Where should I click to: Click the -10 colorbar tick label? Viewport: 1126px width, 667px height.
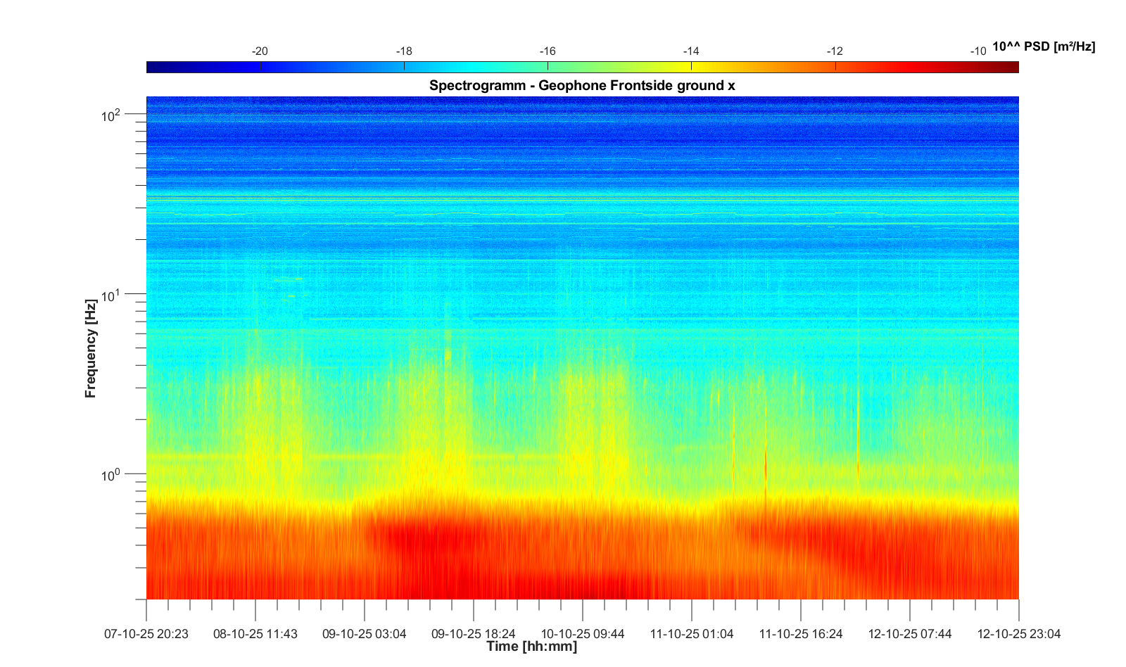pyautogui.click(x=978, y=51)
